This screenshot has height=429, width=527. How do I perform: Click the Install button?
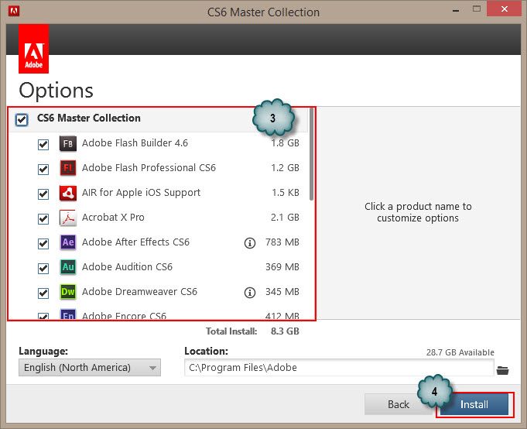coord(474,404)
